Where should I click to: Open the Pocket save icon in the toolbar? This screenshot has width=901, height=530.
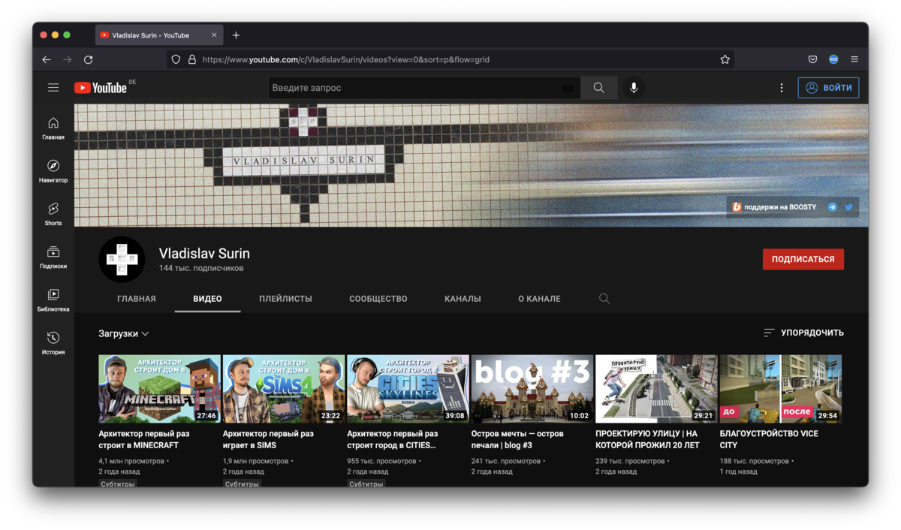pos(812,59)
